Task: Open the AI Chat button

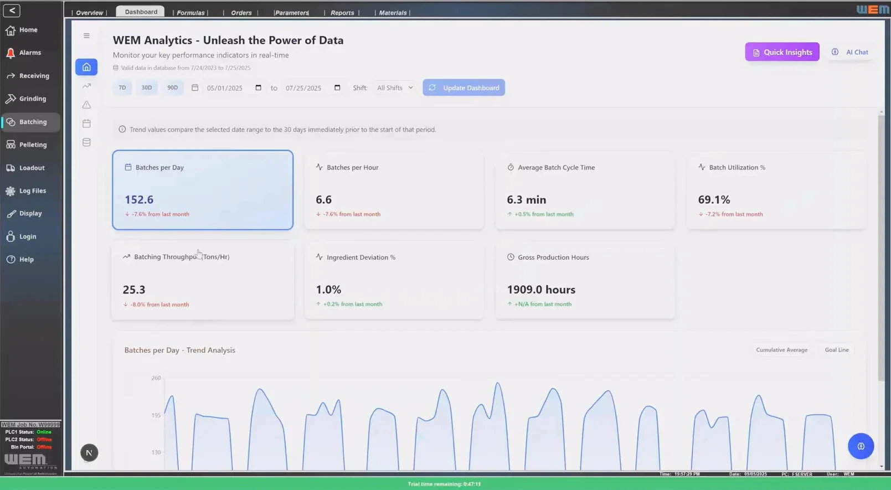Action: click(850, 52)
